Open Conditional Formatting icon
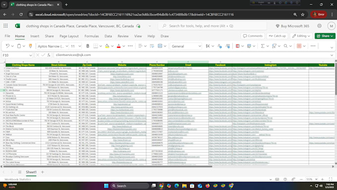The height and width of the screenshot is (190, 337). tap(237, 46)
